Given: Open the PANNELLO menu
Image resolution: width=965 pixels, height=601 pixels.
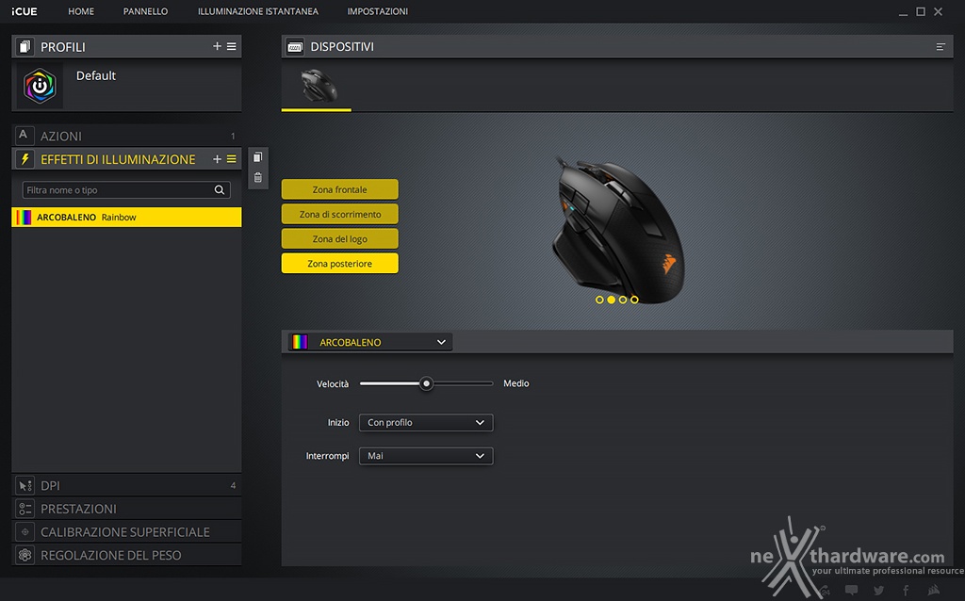Looking at the screenshot, I should [x=145, y=11].
